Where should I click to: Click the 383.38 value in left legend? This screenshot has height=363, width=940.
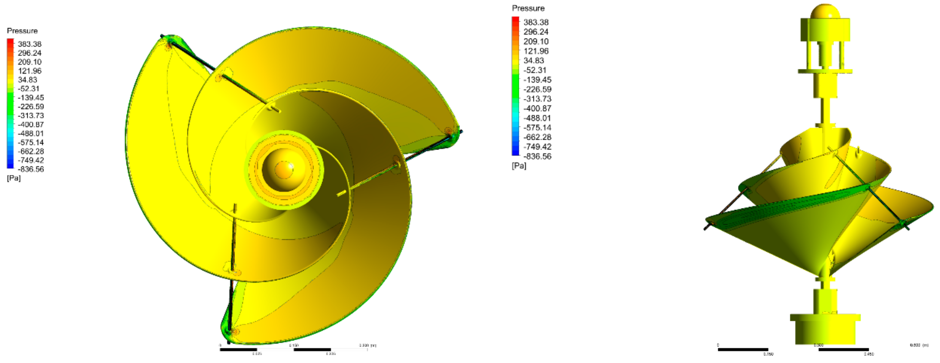click(30, 44)
